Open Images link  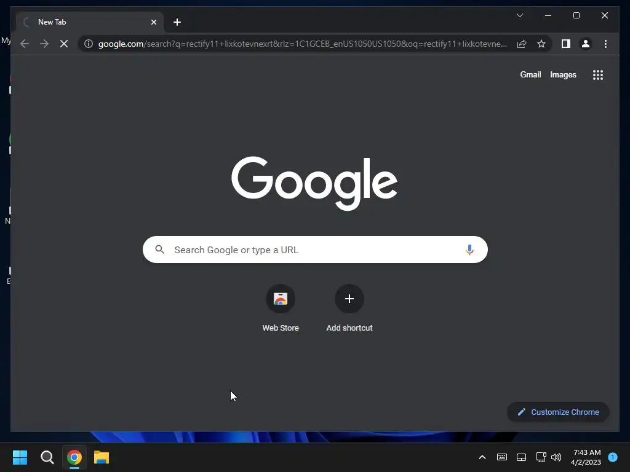pos(563,74)
